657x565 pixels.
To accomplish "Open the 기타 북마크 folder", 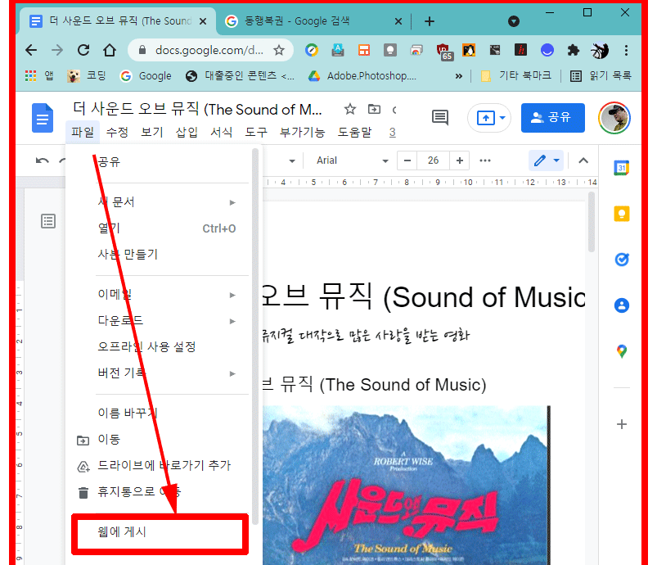I will pyautogui.click(x=516, y=75).
